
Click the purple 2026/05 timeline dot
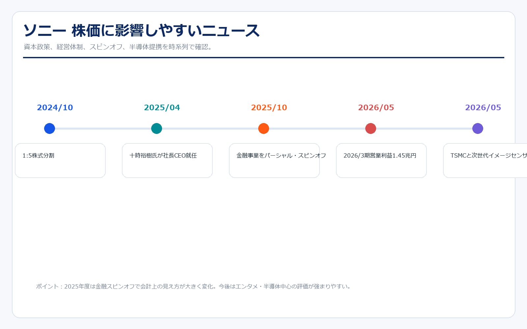[x=478, y=128]
